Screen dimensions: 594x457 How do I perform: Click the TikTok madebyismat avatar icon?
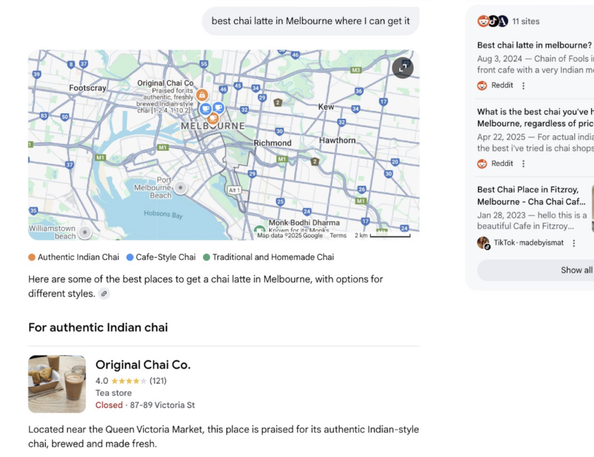click(x=483, y=243)
